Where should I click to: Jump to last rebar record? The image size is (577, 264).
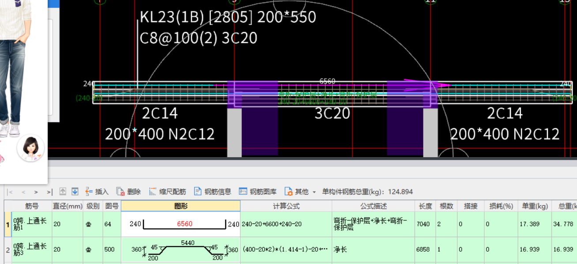tap(49, 192)
